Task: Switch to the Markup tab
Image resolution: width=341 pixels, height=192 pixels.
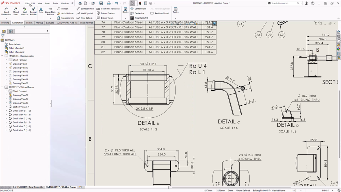Action: [x=39, y=23]
